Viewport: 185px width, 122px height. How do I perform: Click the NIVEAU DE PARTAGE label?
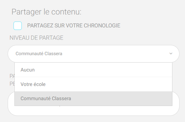(x=37, y=38)
